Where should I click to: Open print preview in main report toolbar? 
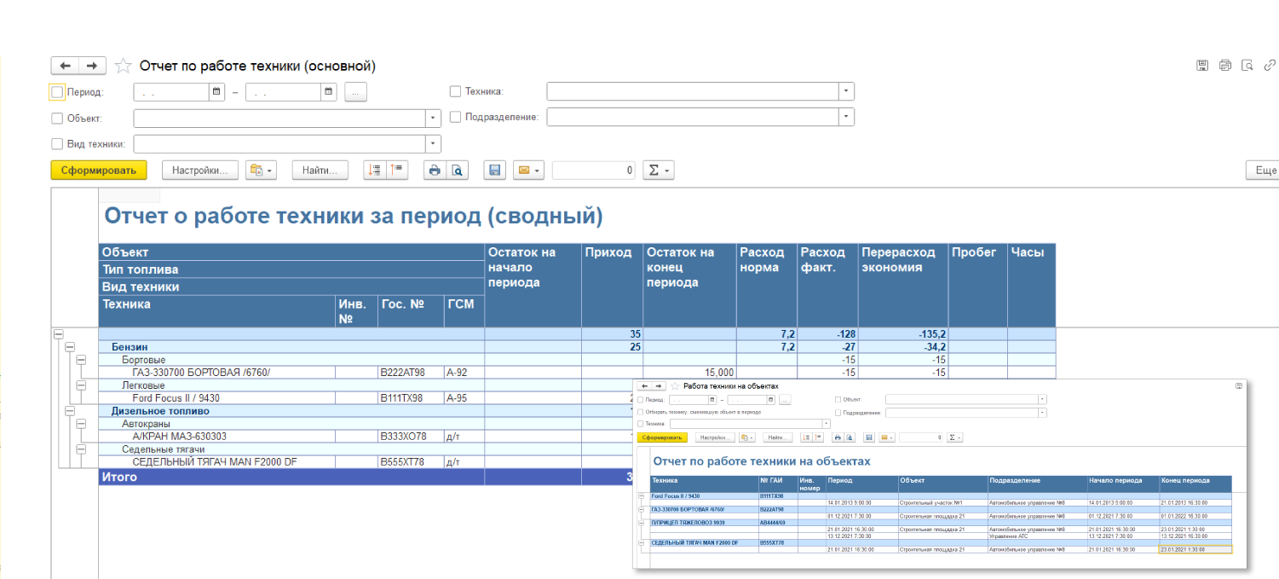click(458, 171)
